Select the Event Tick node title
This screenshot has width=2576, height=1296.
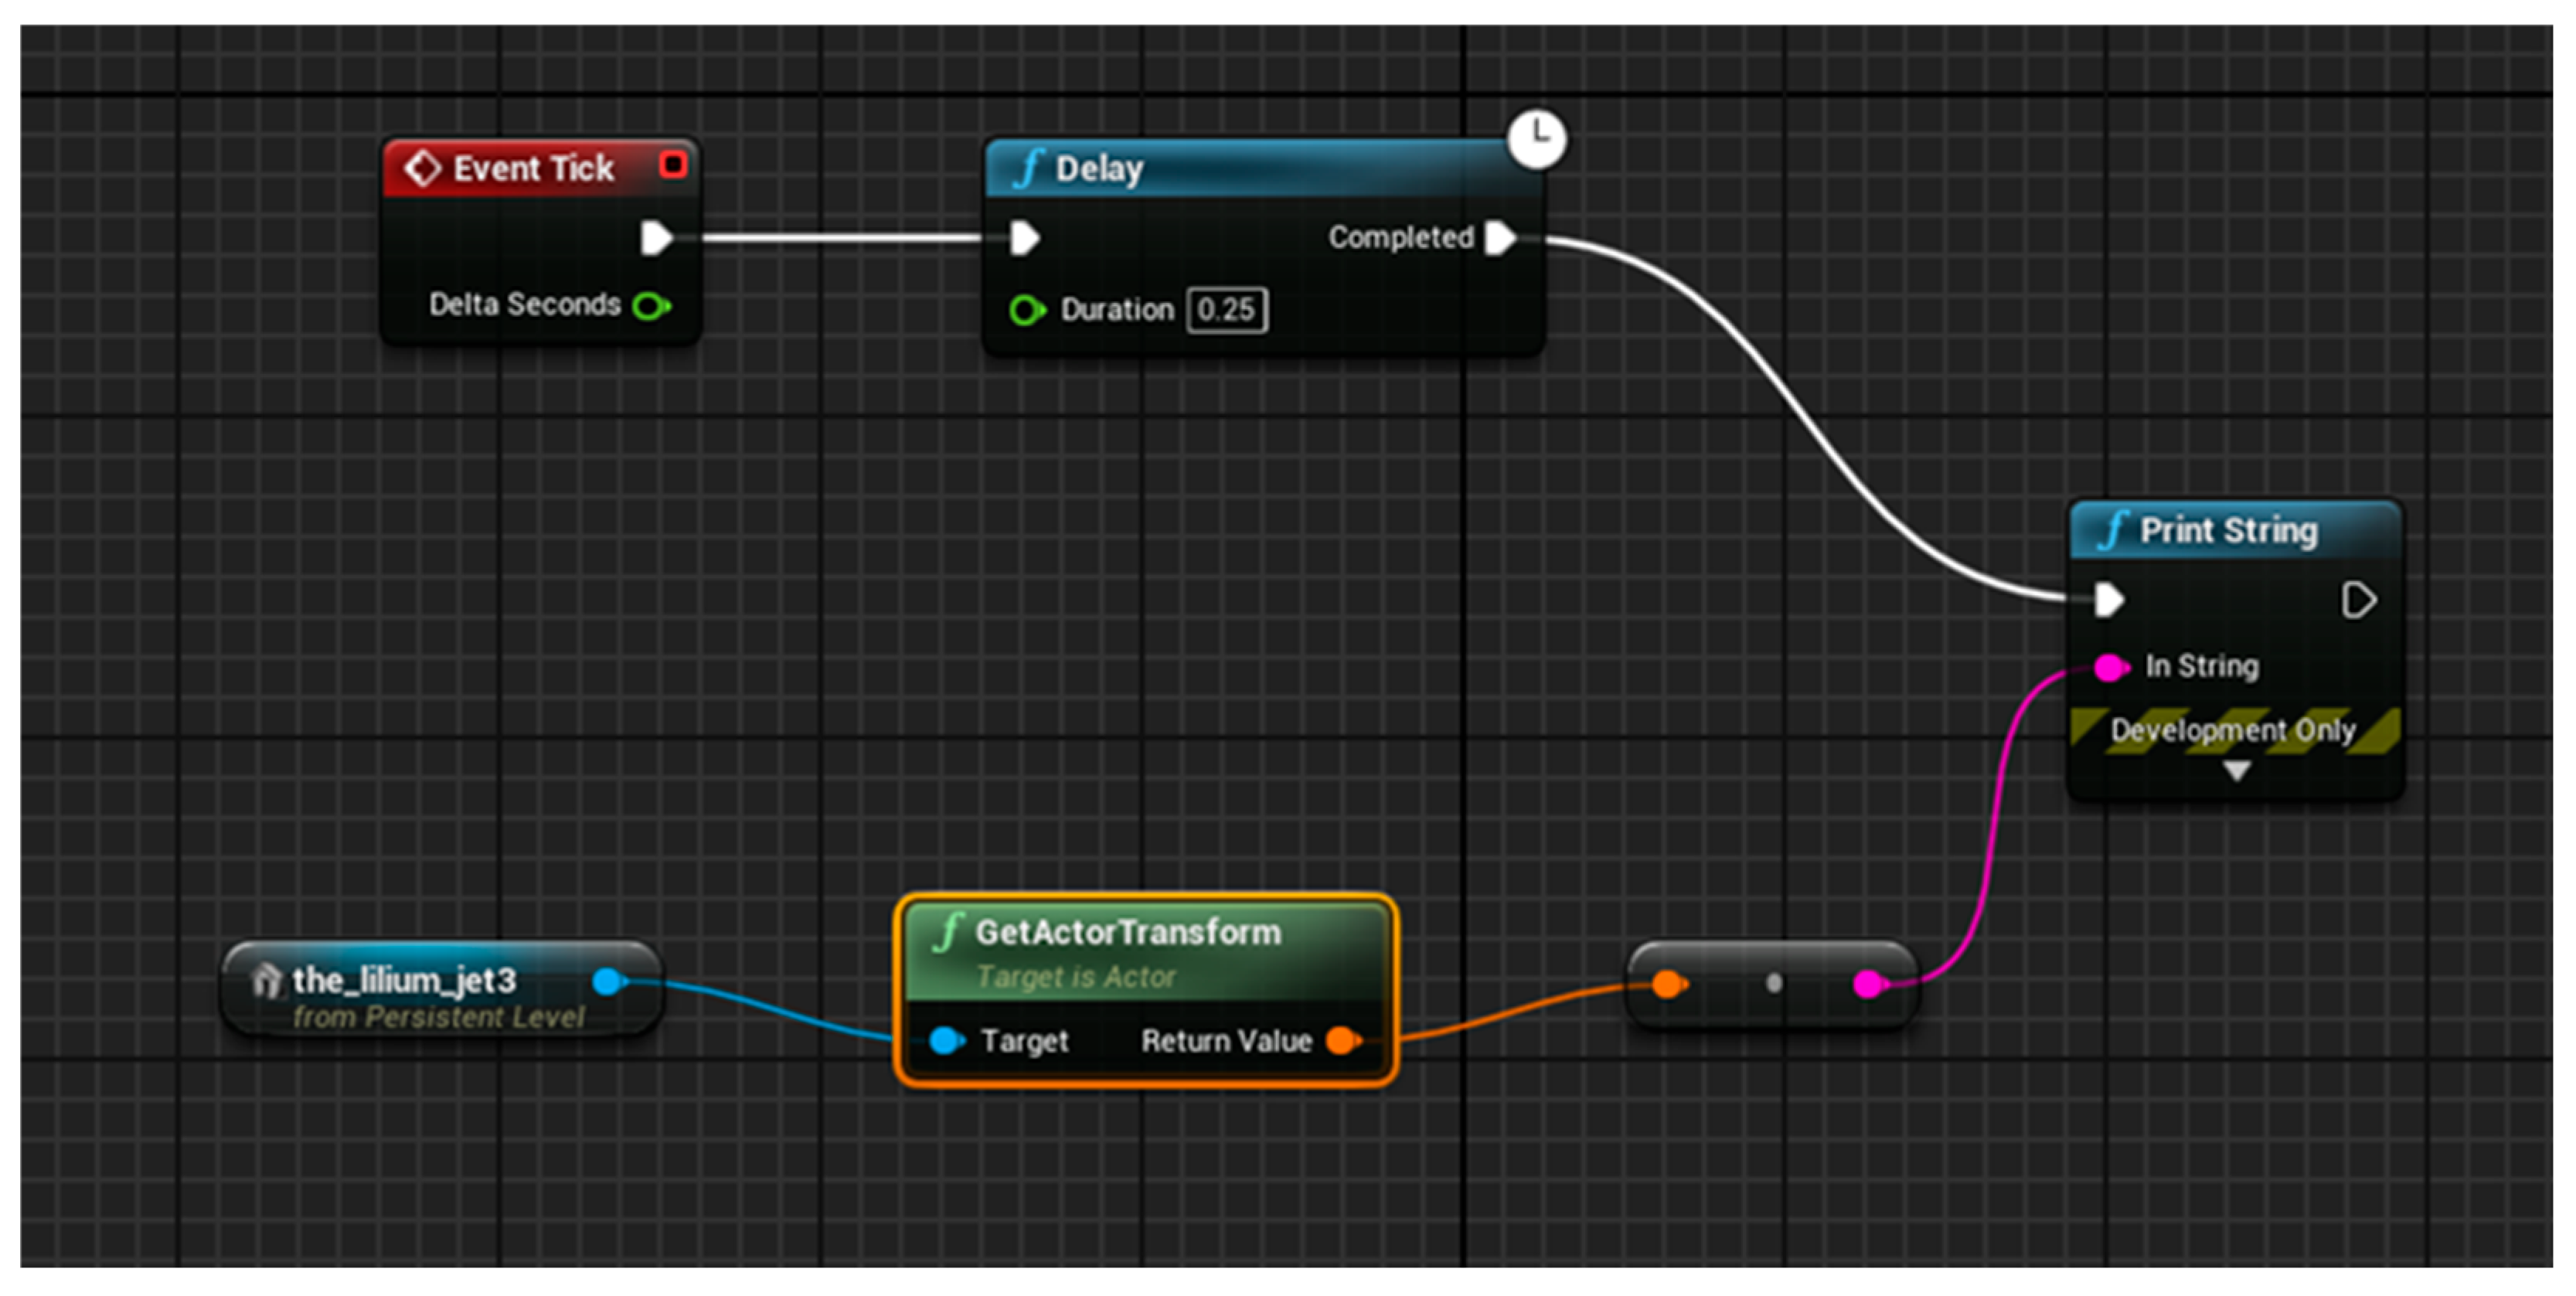[533, 168]
